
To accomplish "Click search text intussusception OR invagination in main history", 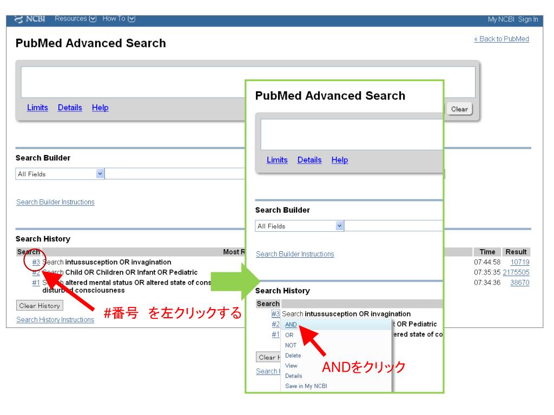I will (x=118, y=262).
